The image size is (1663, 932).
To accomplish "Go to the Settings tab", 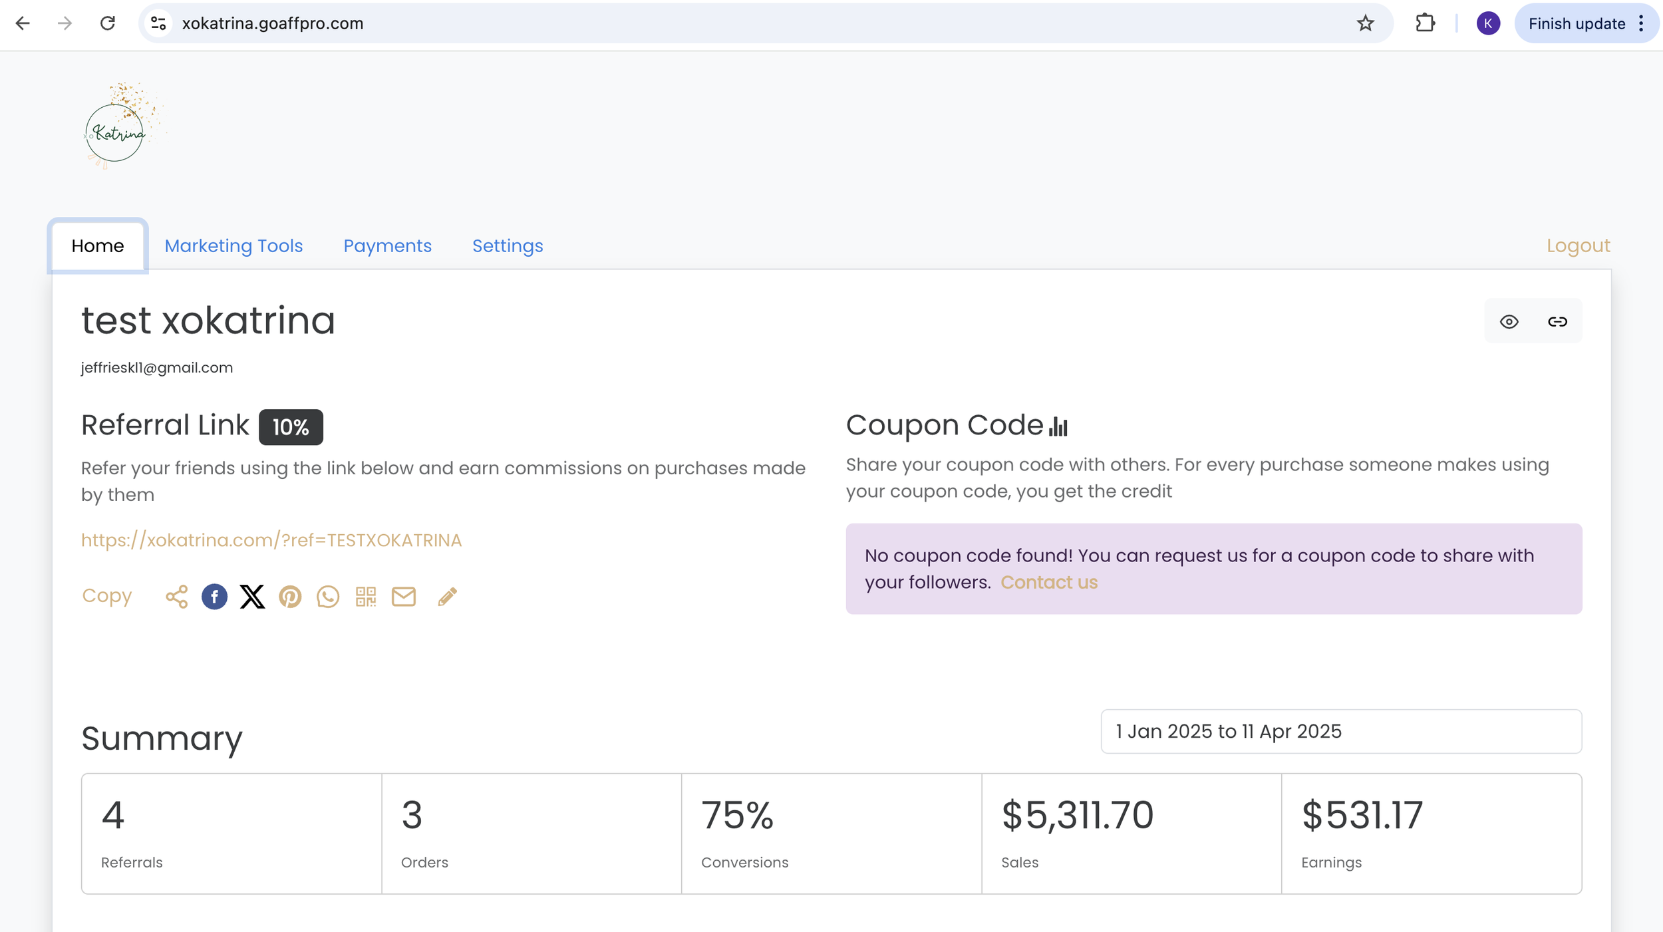I will (508, 246).
